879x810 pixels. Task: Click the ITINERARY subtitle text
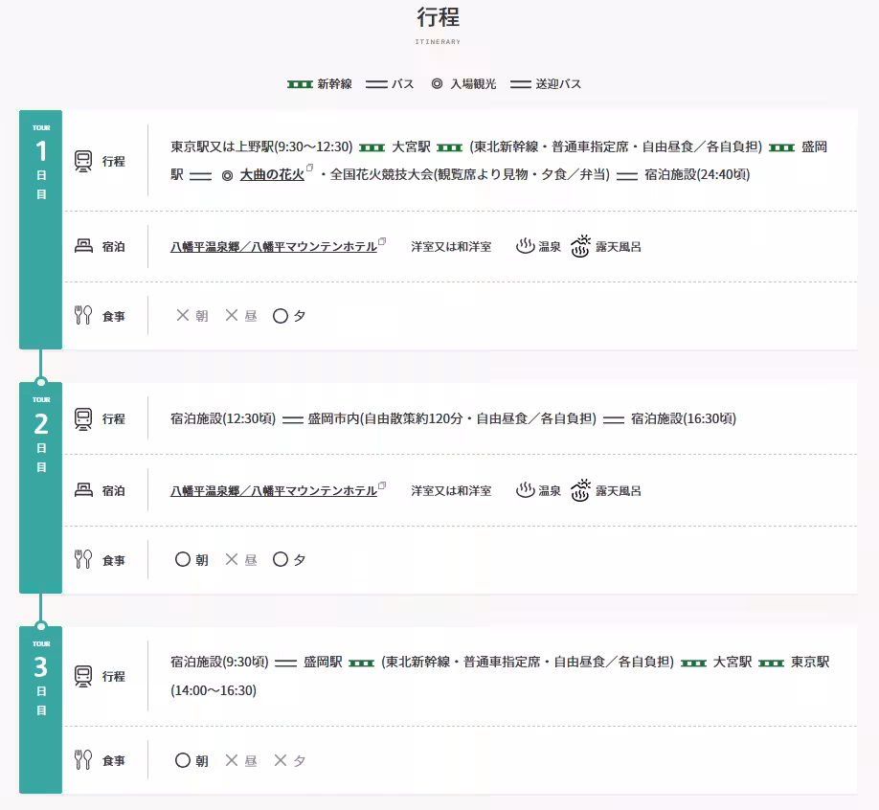point(438,41)
